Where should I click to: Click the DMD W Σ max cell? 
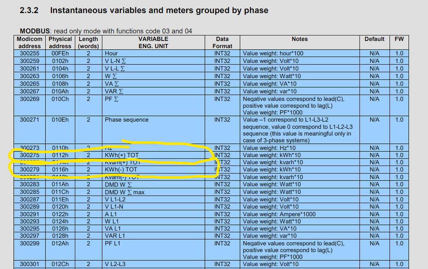pyautogui.click(x=125, y=192)
